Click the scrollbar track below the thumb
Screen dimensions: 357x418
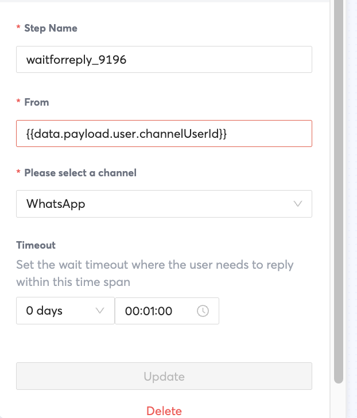[339, 401]
